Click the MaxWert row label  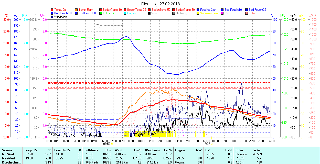[8, 158]
